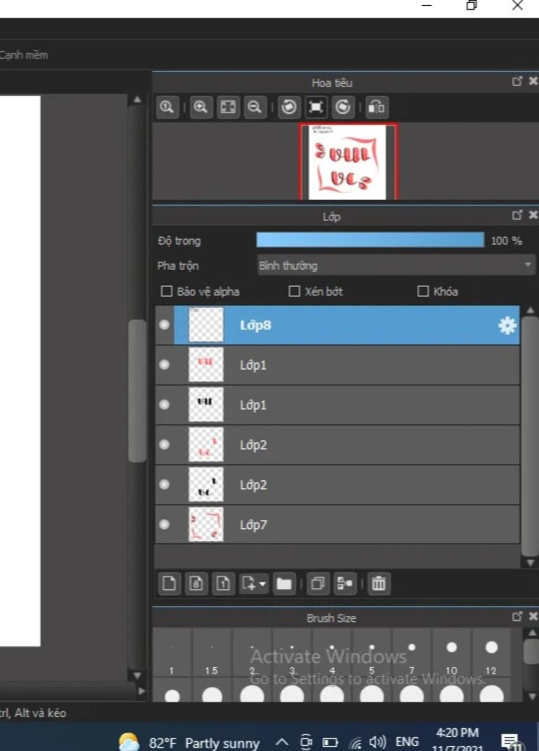The width and height of the screenshot is (539, 751).
Task: Select the Lớp7 layer row
Action: click(337, 525)
